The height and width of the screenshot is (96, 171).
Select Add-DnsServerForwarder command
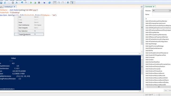tap(153, 69)
